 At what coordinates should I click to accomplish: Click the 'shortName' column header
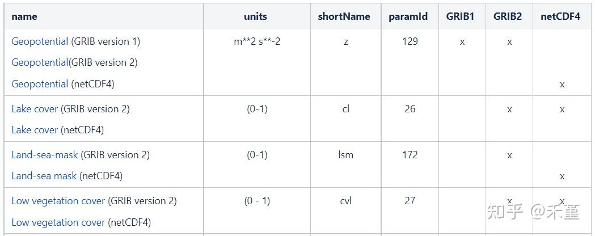344,16
